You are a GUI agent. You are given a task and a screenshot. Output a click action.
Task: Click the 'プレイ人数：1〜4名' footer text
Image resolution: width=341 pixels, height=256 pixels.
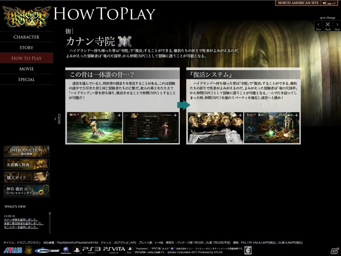151,243
